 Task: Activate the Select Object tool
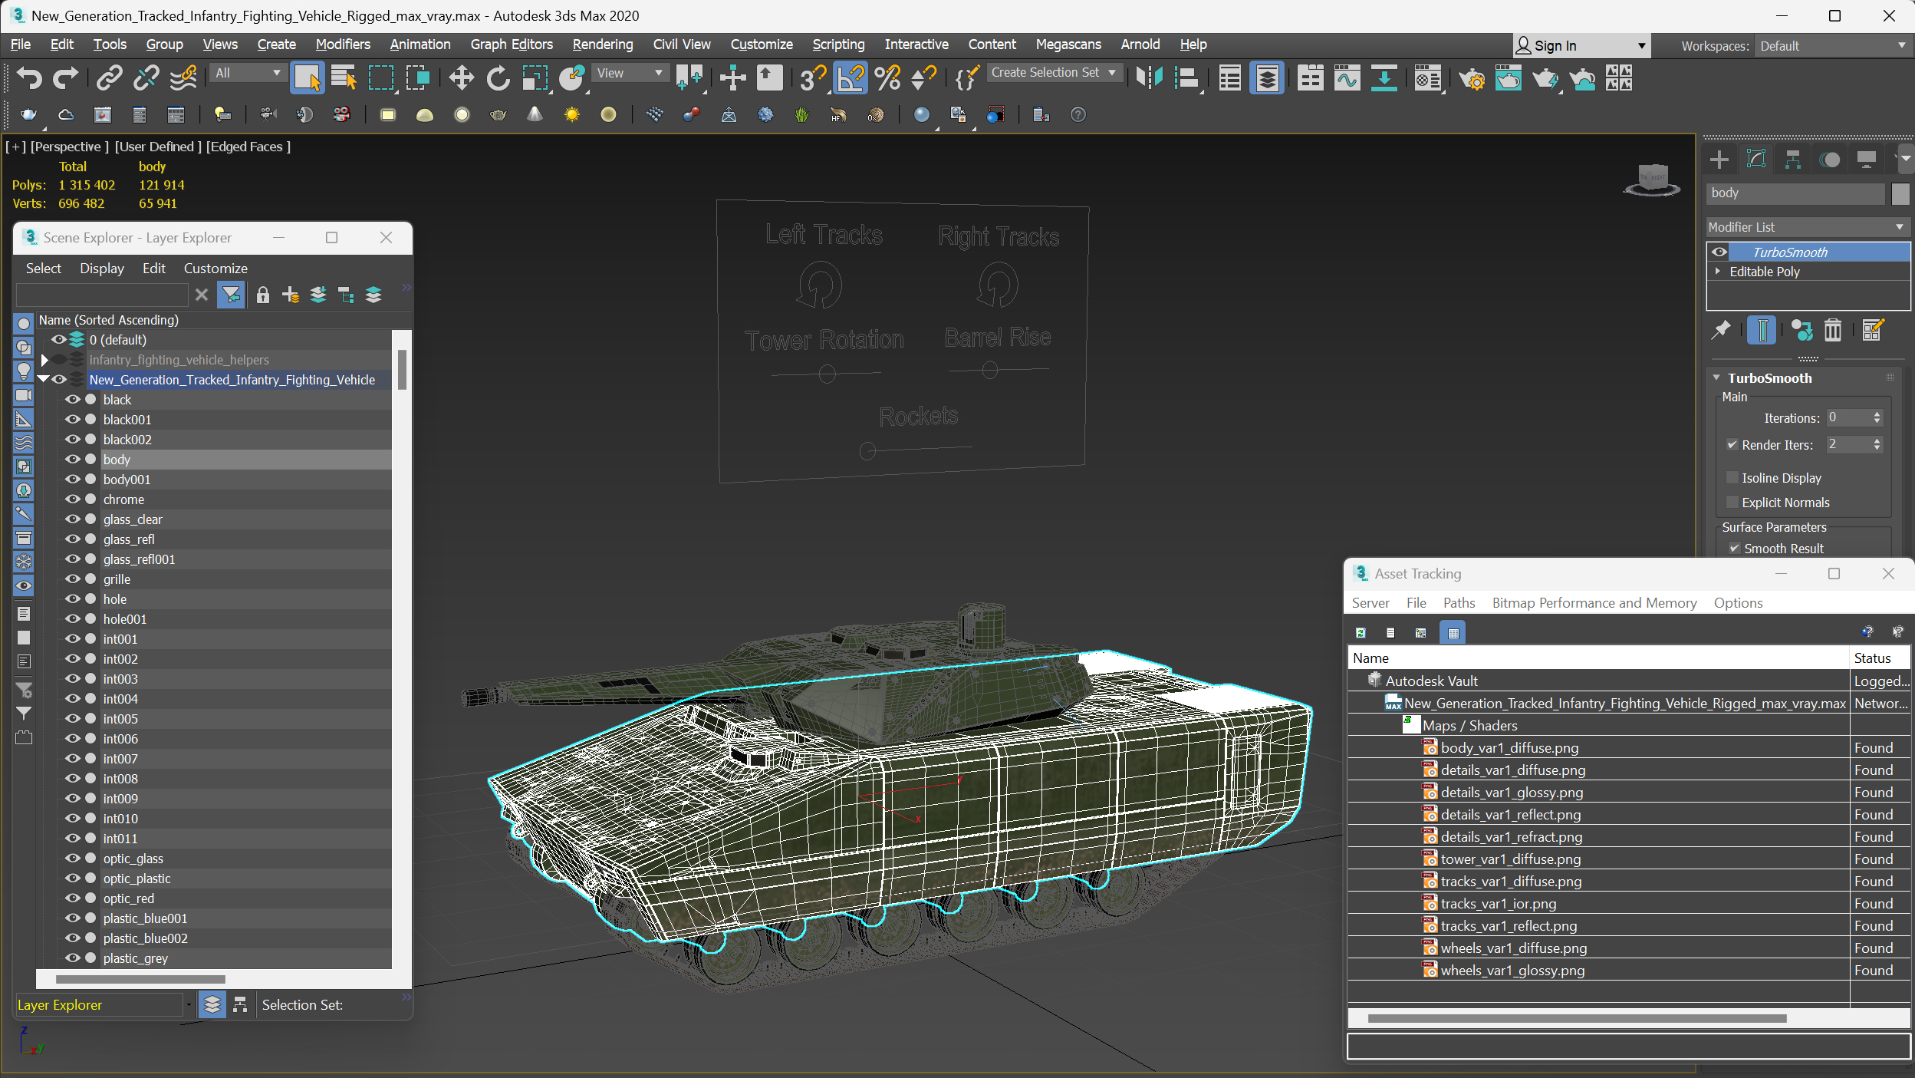[307, 77]
